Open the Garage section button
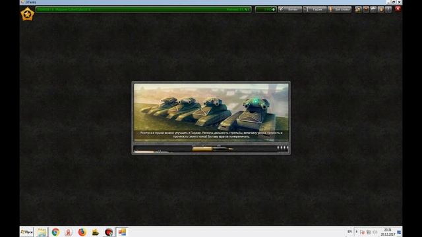Viewport: 422px width, 237px height. click(315, 9)
